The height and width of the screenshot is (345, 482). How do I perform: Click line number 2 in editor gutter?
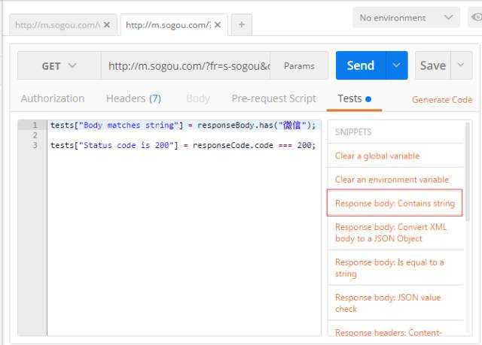(x=35, y=135)
